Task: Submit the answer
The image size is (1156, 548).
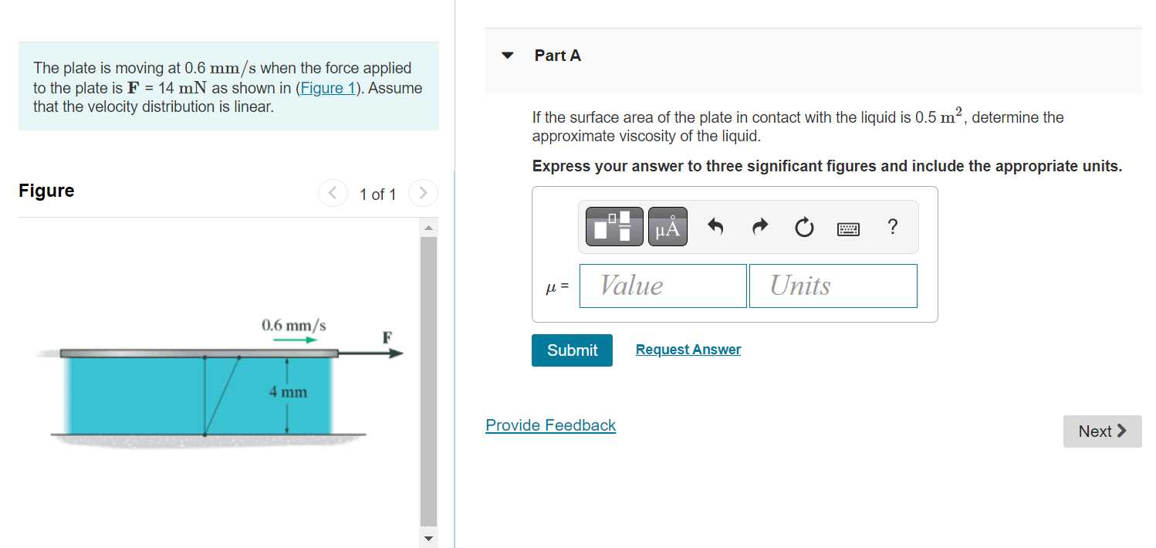Action: pos(572,350)
